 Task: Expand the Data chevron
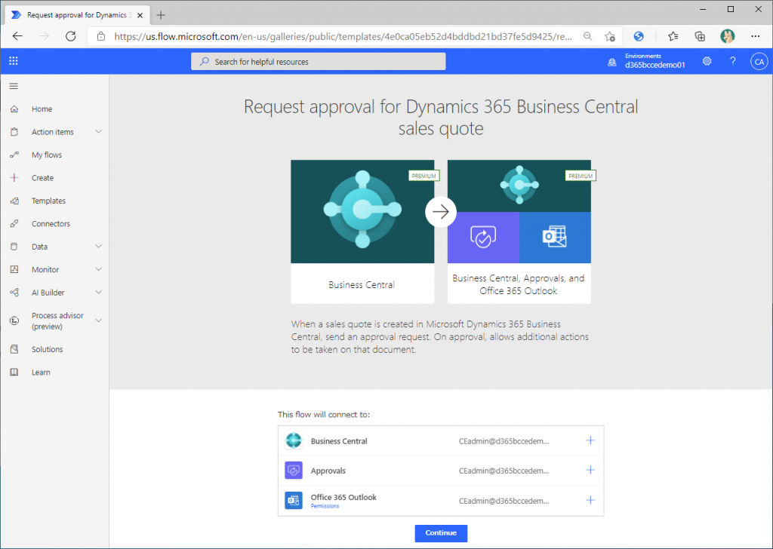(99, 246)
